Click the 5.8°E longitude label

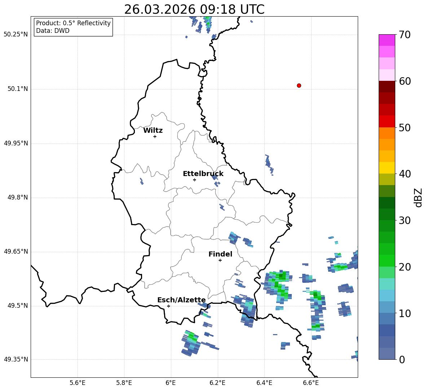[x=124, y=383]
